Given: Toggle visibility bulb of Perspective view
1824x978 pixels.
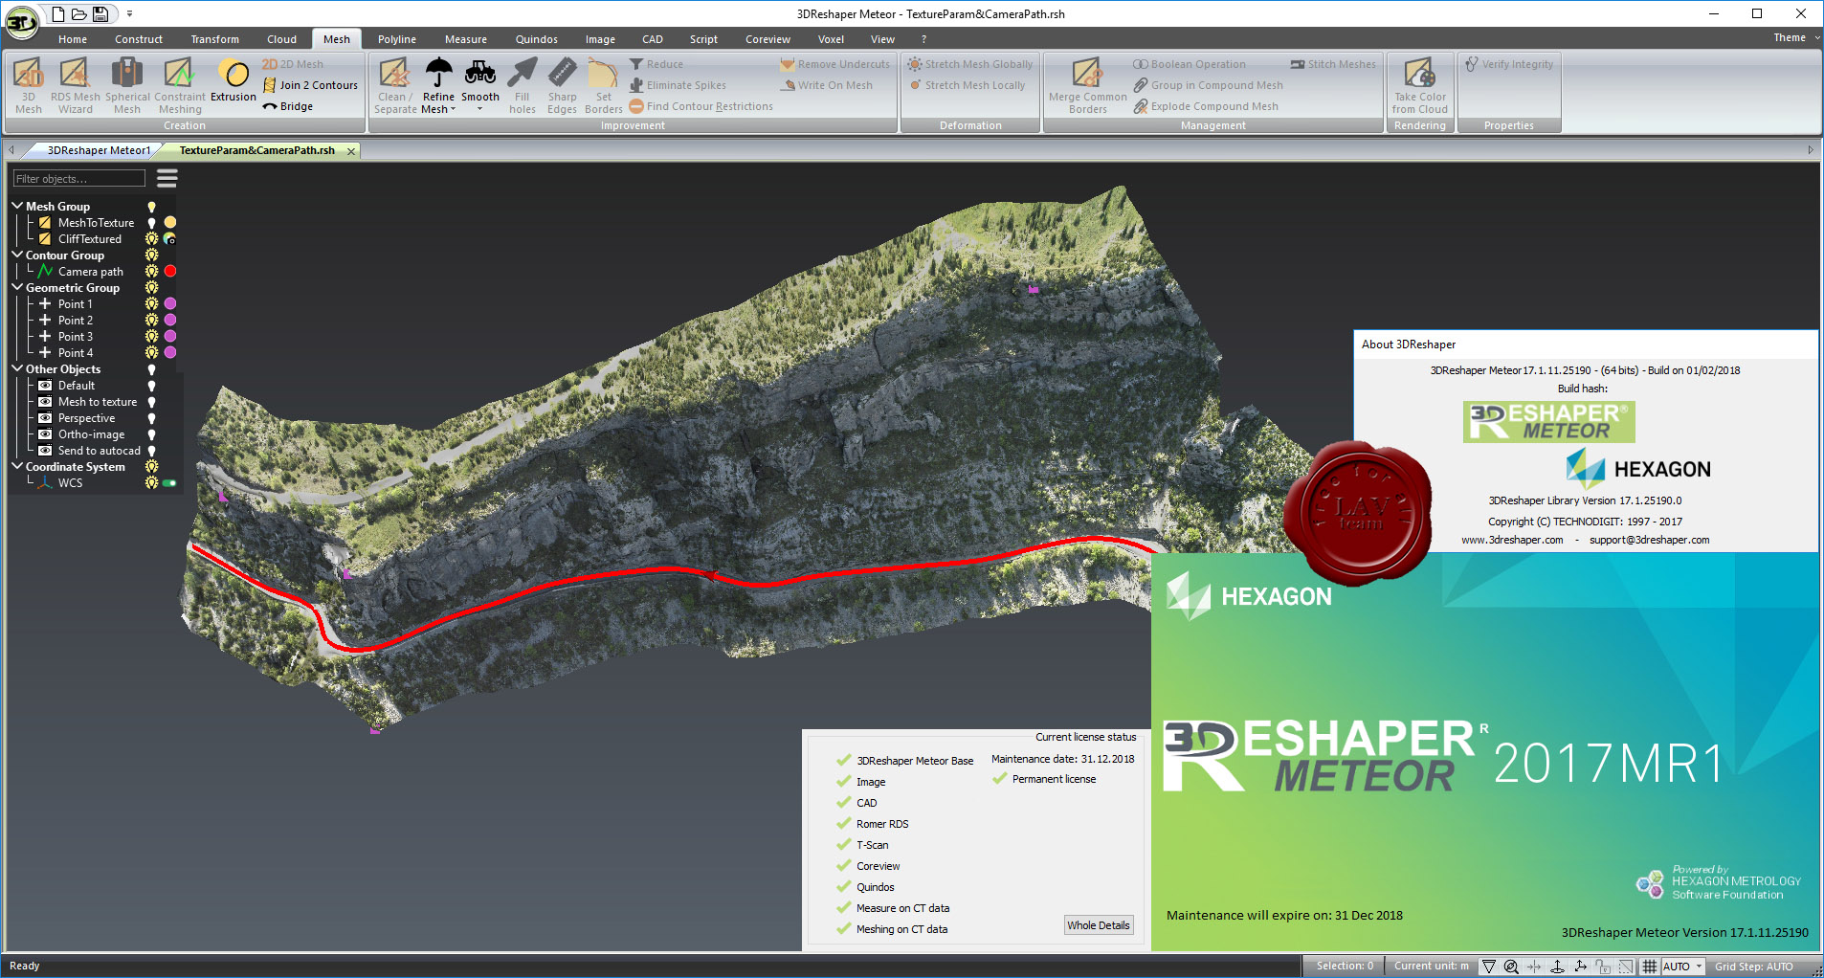Looking at the screenshot, I should (151, 418).
